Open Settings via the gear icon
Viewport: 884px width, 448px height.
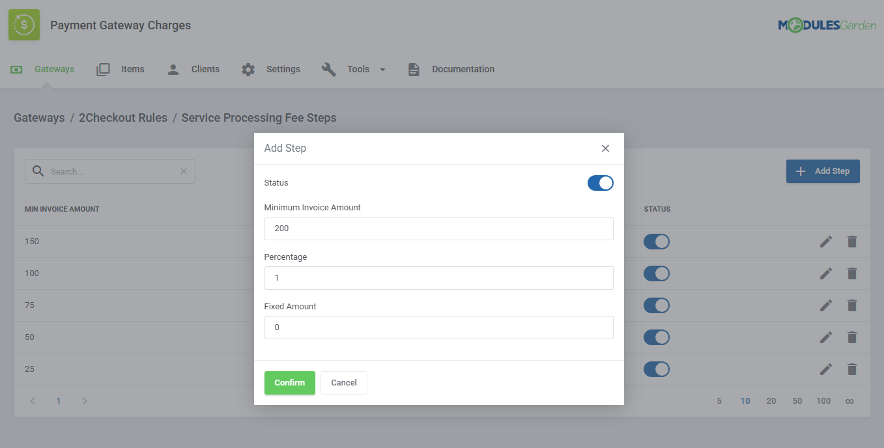point(248,68)
